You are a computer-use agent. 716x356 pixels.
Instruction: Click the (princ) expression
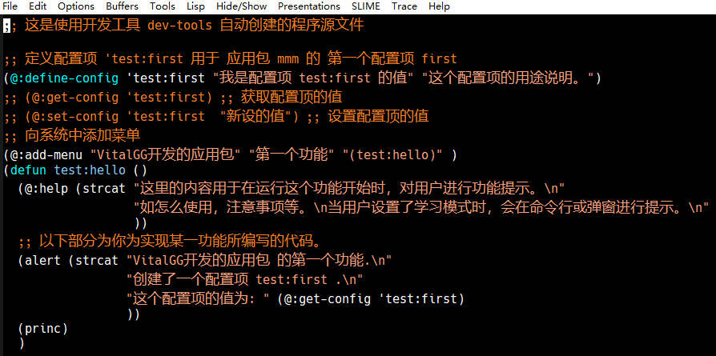tap(43, 328)
